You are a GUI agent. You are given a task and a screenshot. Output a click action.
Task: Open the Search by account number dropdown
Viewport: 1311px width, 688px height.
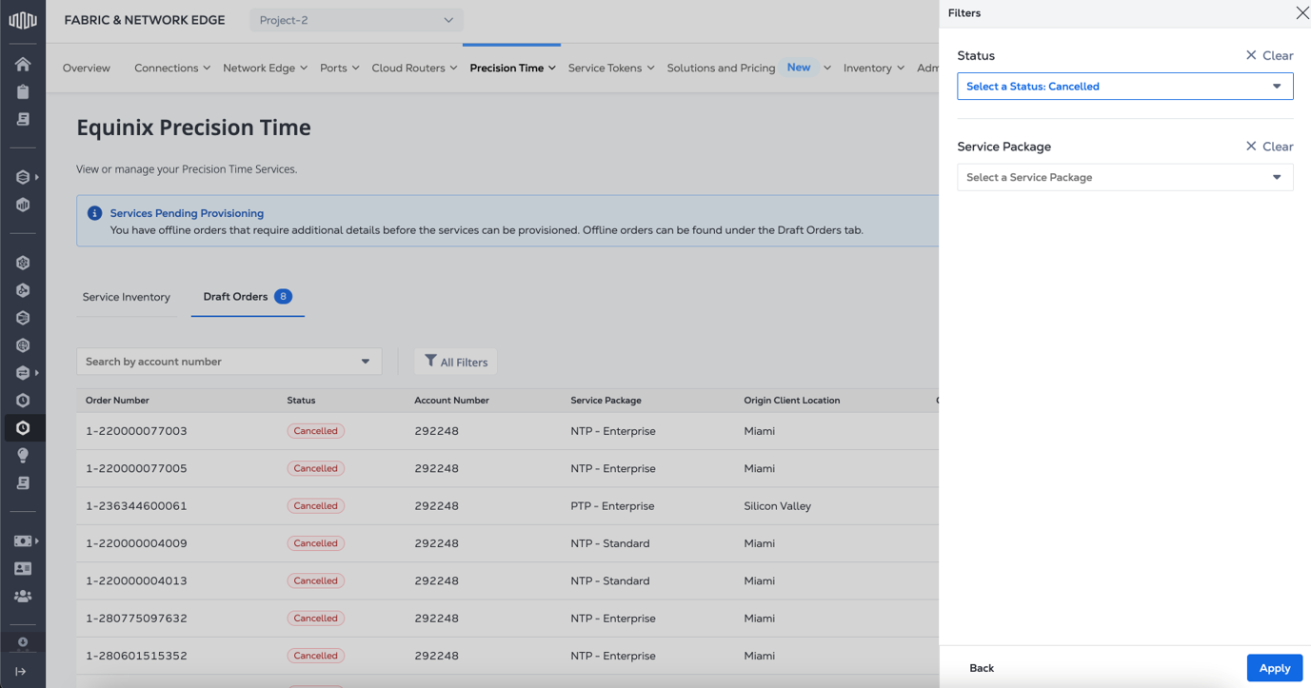[x=228, y=362]
